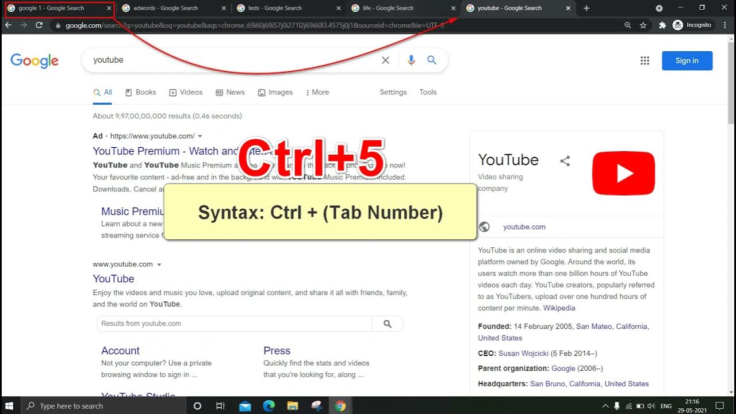
Task: Switch to Images results
Action: coord(275,93)
